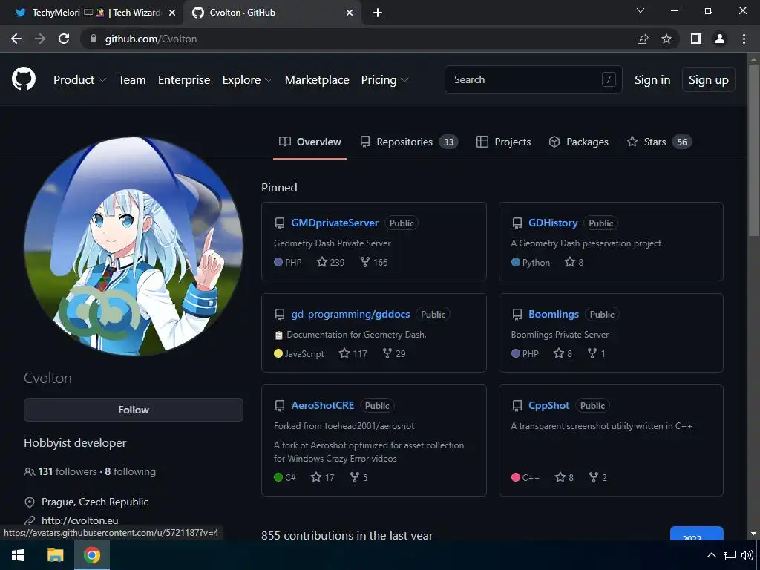
Task: Click the star count 239 on GMDprivateServer
Action: (x=330, y=262)
